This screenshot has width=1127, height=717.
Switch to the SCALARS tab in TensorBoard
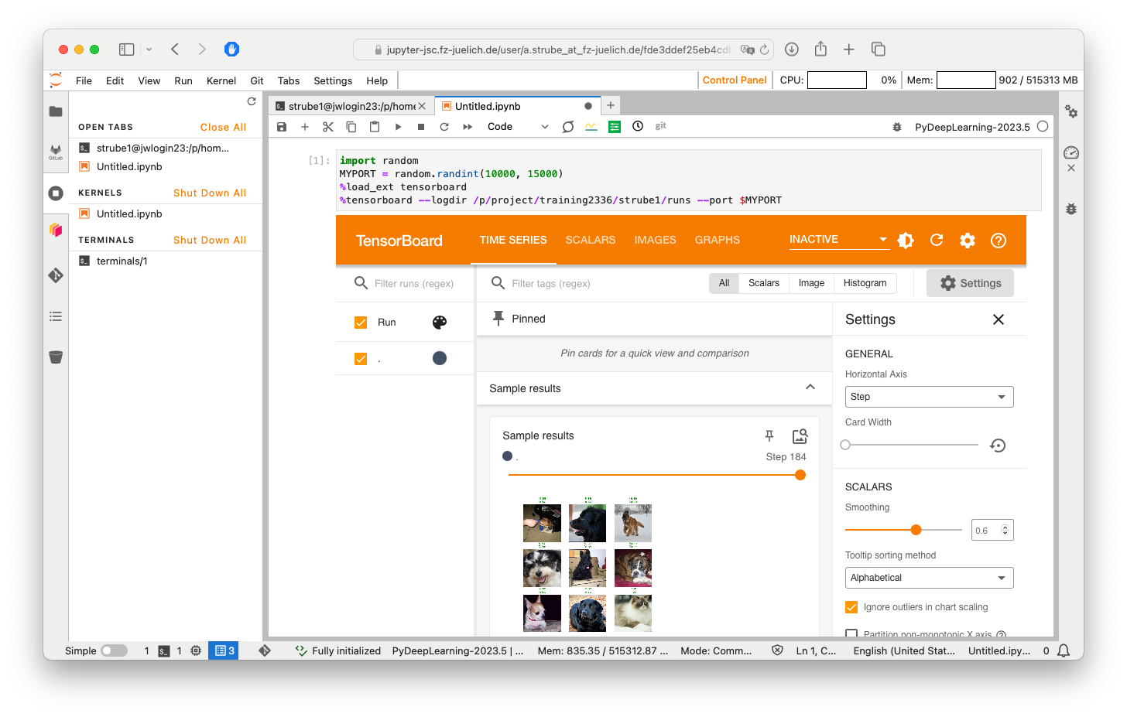tap(591, 241)
